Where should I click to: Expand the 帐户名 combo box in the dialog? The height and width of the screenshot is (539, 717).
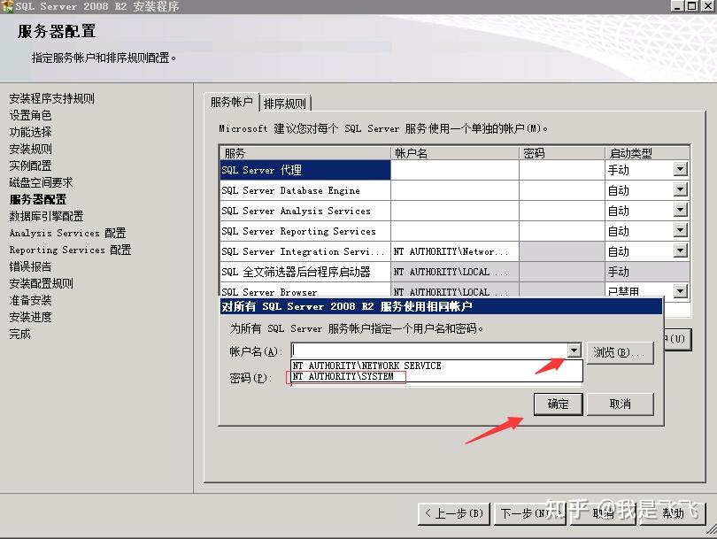click(574, 350)
